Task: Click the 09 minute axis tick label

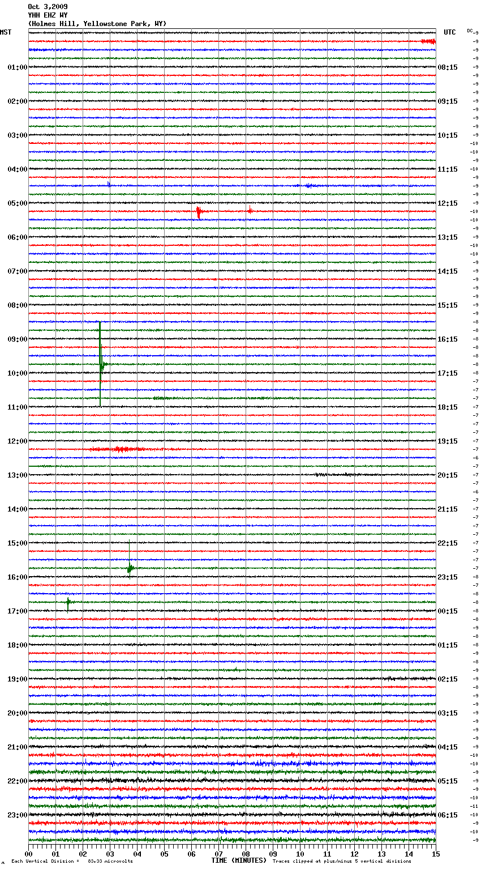Action: (273, 854)
